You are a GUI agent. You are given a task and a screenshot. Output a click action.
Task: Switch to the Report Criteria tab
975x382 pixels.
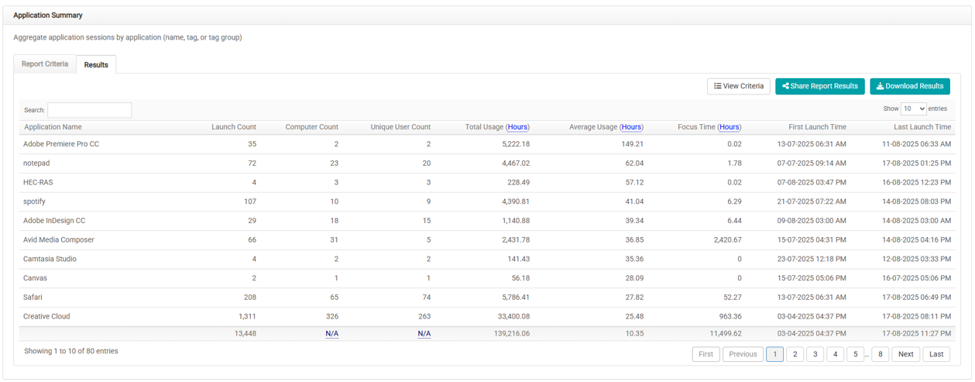pos(45,64)
